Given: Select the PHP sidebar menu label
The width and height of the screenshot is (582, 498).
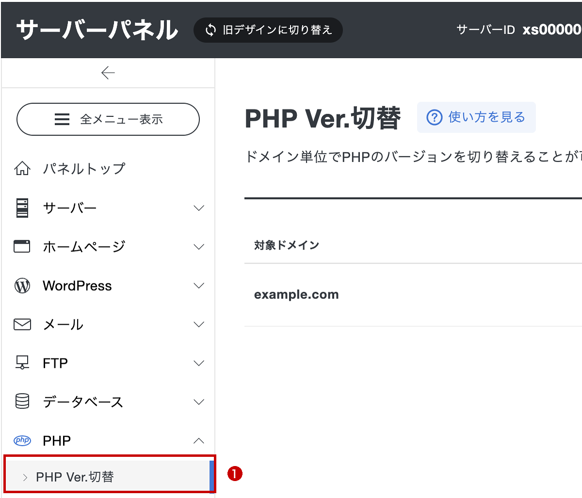Looking at the screenshot, I should pyautogui.click(x=57, y=441).
